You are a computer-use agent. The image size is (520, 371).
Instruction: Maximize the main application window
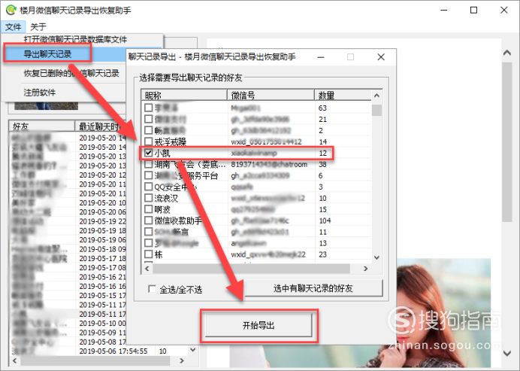pos(474,11)
